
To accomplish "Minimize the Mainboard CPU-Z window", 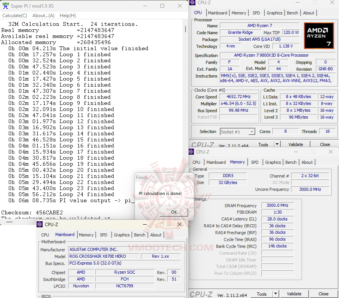I will coord(145,224).
